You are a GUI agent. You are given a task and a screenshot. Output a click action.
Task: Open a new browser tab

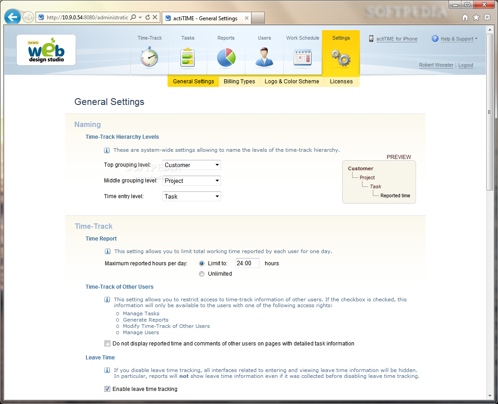(x=258, y=18)
